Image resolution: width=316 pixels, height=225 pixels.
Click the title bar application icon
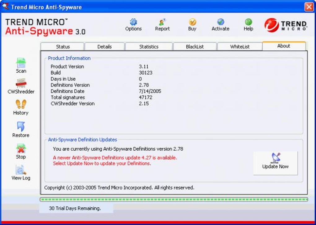(6, 7)
